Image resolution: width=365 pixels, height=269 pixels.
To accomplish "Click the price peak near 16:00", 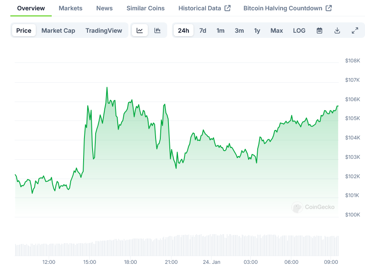I will pos(107,87).
